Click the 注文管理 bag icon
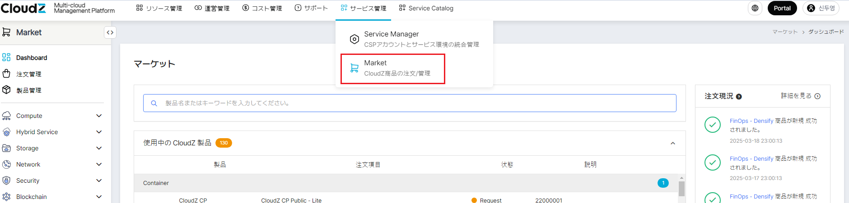Viewport: 849px width, 203px height. tap(6, 74)
